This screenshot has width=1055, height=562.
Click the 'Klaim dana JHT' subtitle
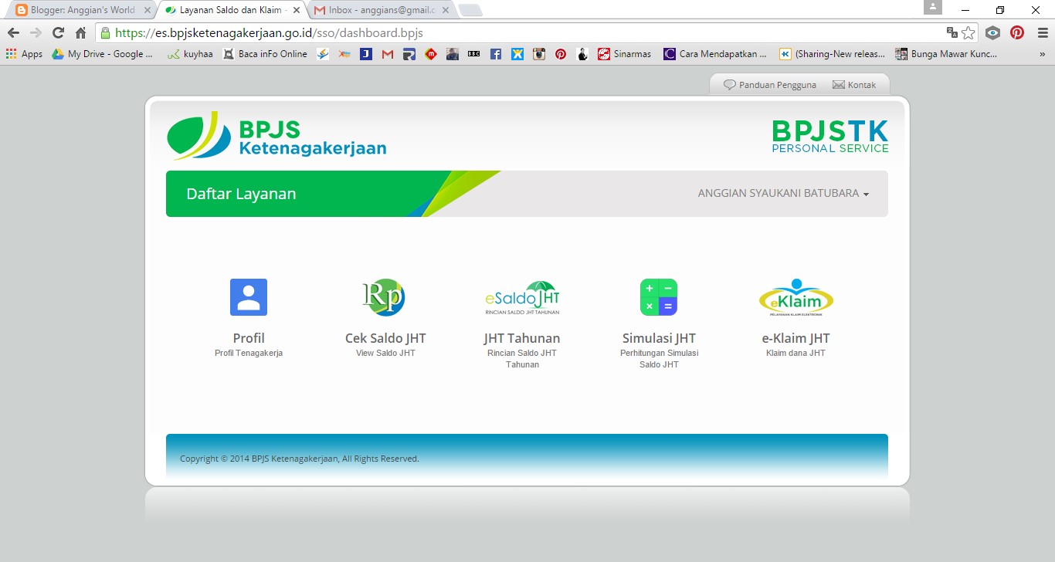click(x=795, y=354)
